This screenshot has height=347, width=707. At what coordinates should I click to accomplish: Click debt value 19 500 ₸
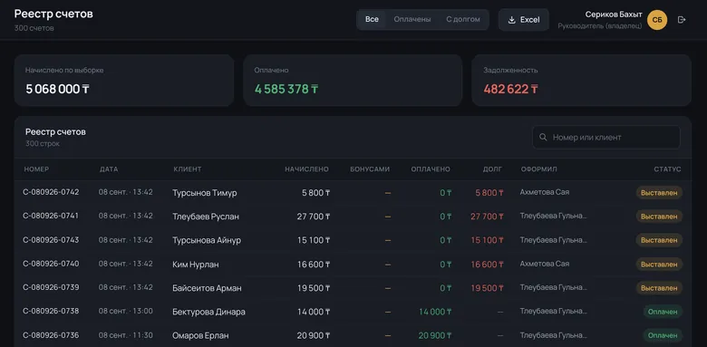487,288
